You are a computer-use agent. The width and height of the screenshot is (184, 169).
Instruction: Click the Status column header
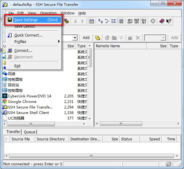coord(129,139)
